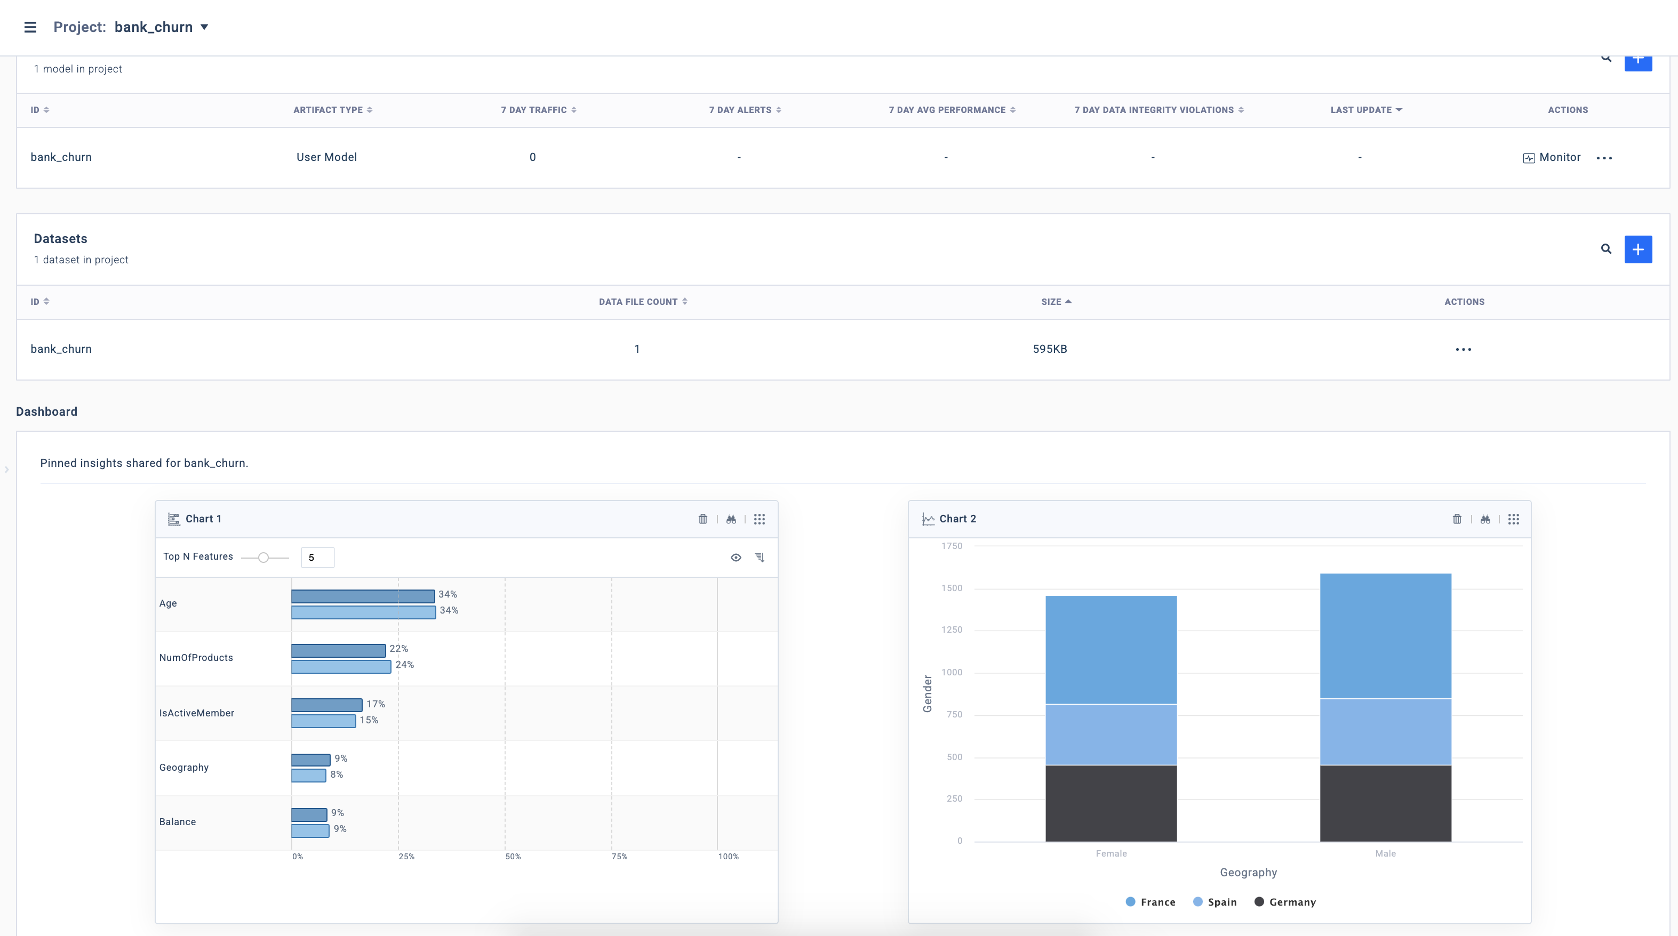This screenshot has width=1678, height=936.
Task: Click binoculars icon on Chart 1
Action: point(731,519)
